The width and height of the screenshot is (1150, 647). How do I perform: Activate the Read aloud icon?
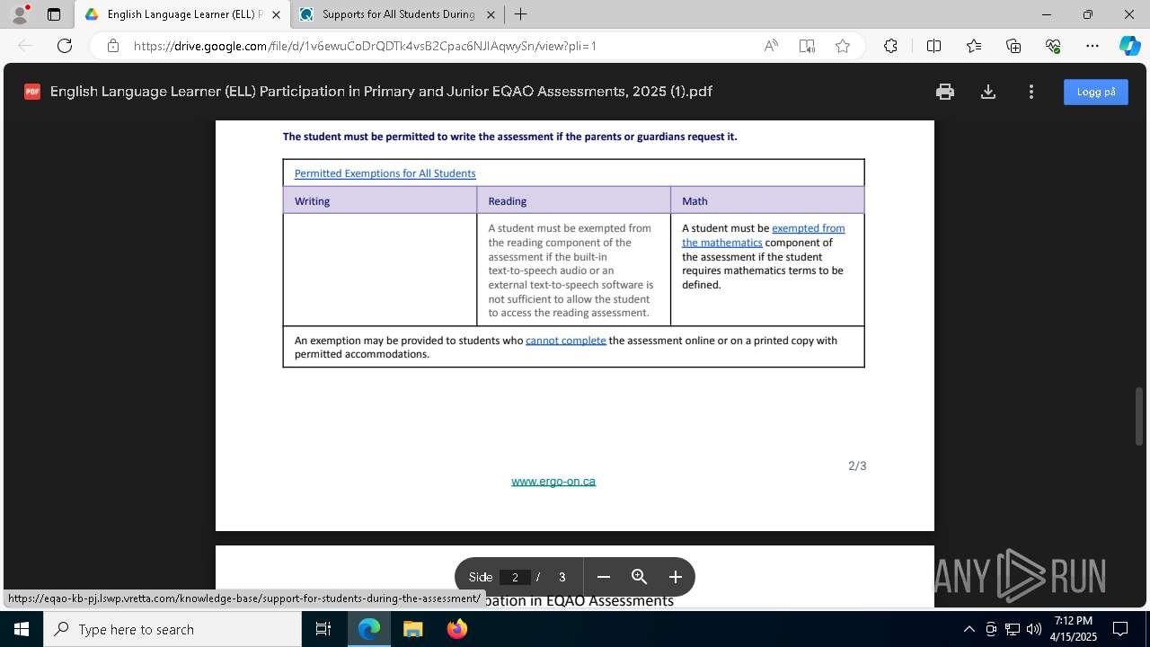coord(771,46)
